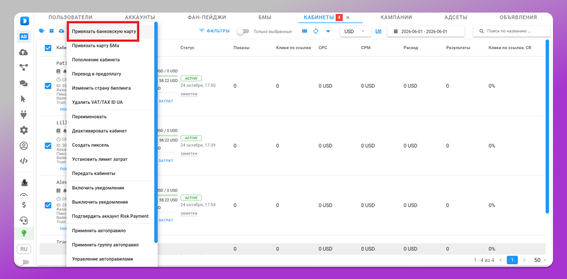Switch to the КАМПАНИИ tab
This screenshot has height=279, width=567.
click(396, 17)
